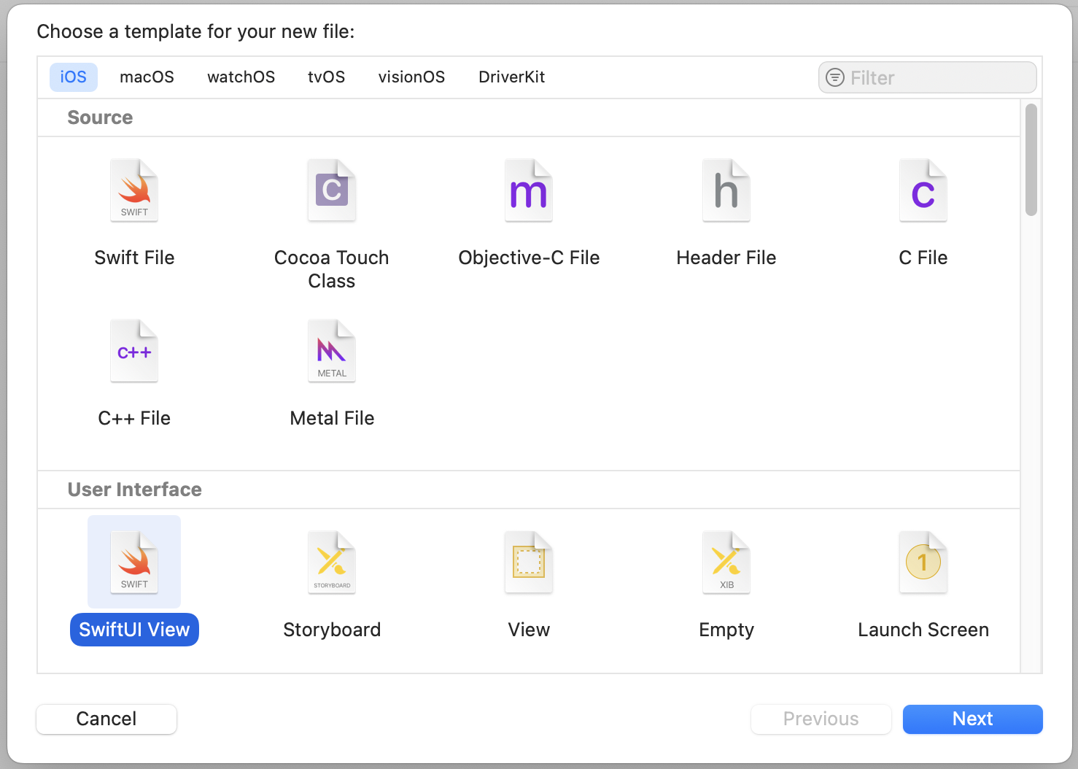Click the "Empty" template label
1078x769 pixels.
tap(726, 630)
